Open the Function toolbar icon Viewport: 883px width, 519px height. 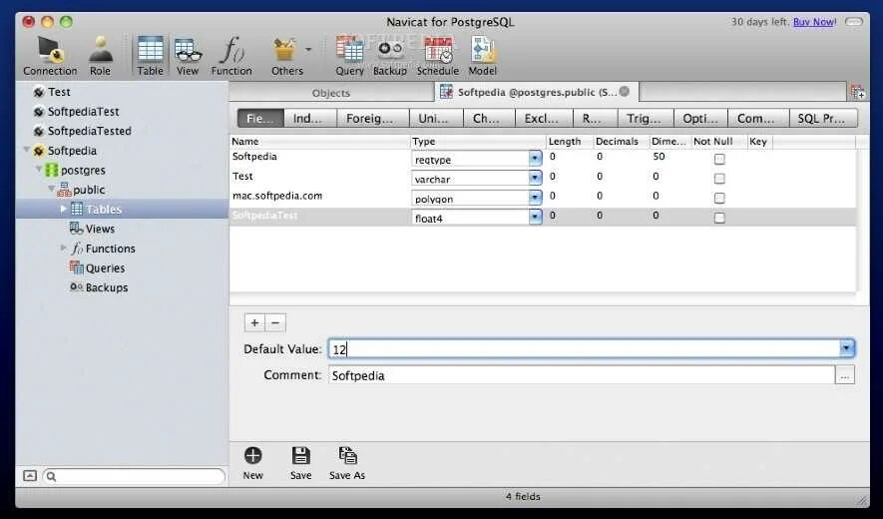point(231,55)
